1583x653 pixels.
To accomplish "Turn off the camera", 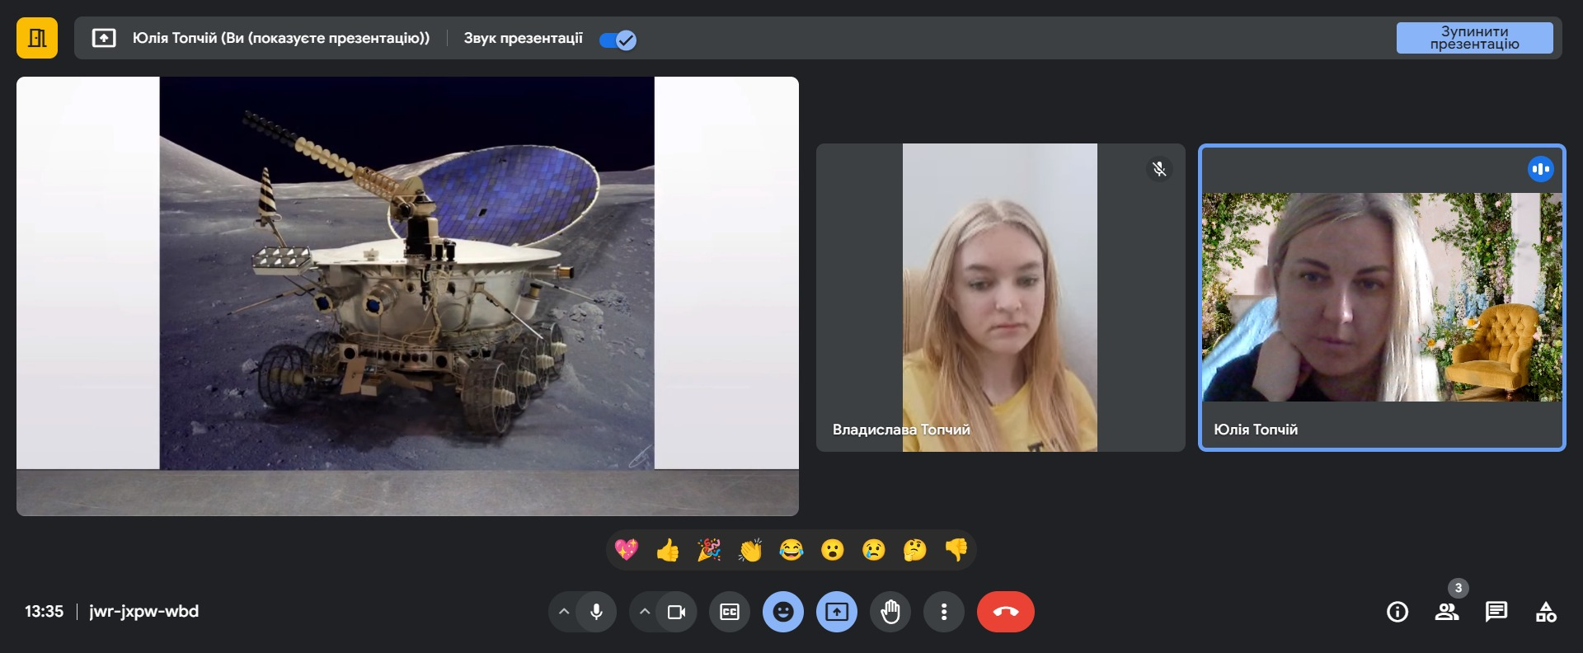I will tap(677, 612).
